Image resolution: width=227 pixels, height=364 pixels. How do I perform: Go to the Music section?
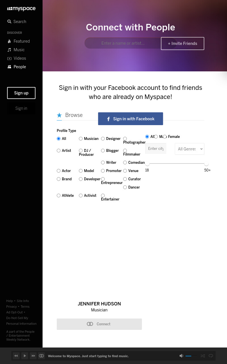16,50
